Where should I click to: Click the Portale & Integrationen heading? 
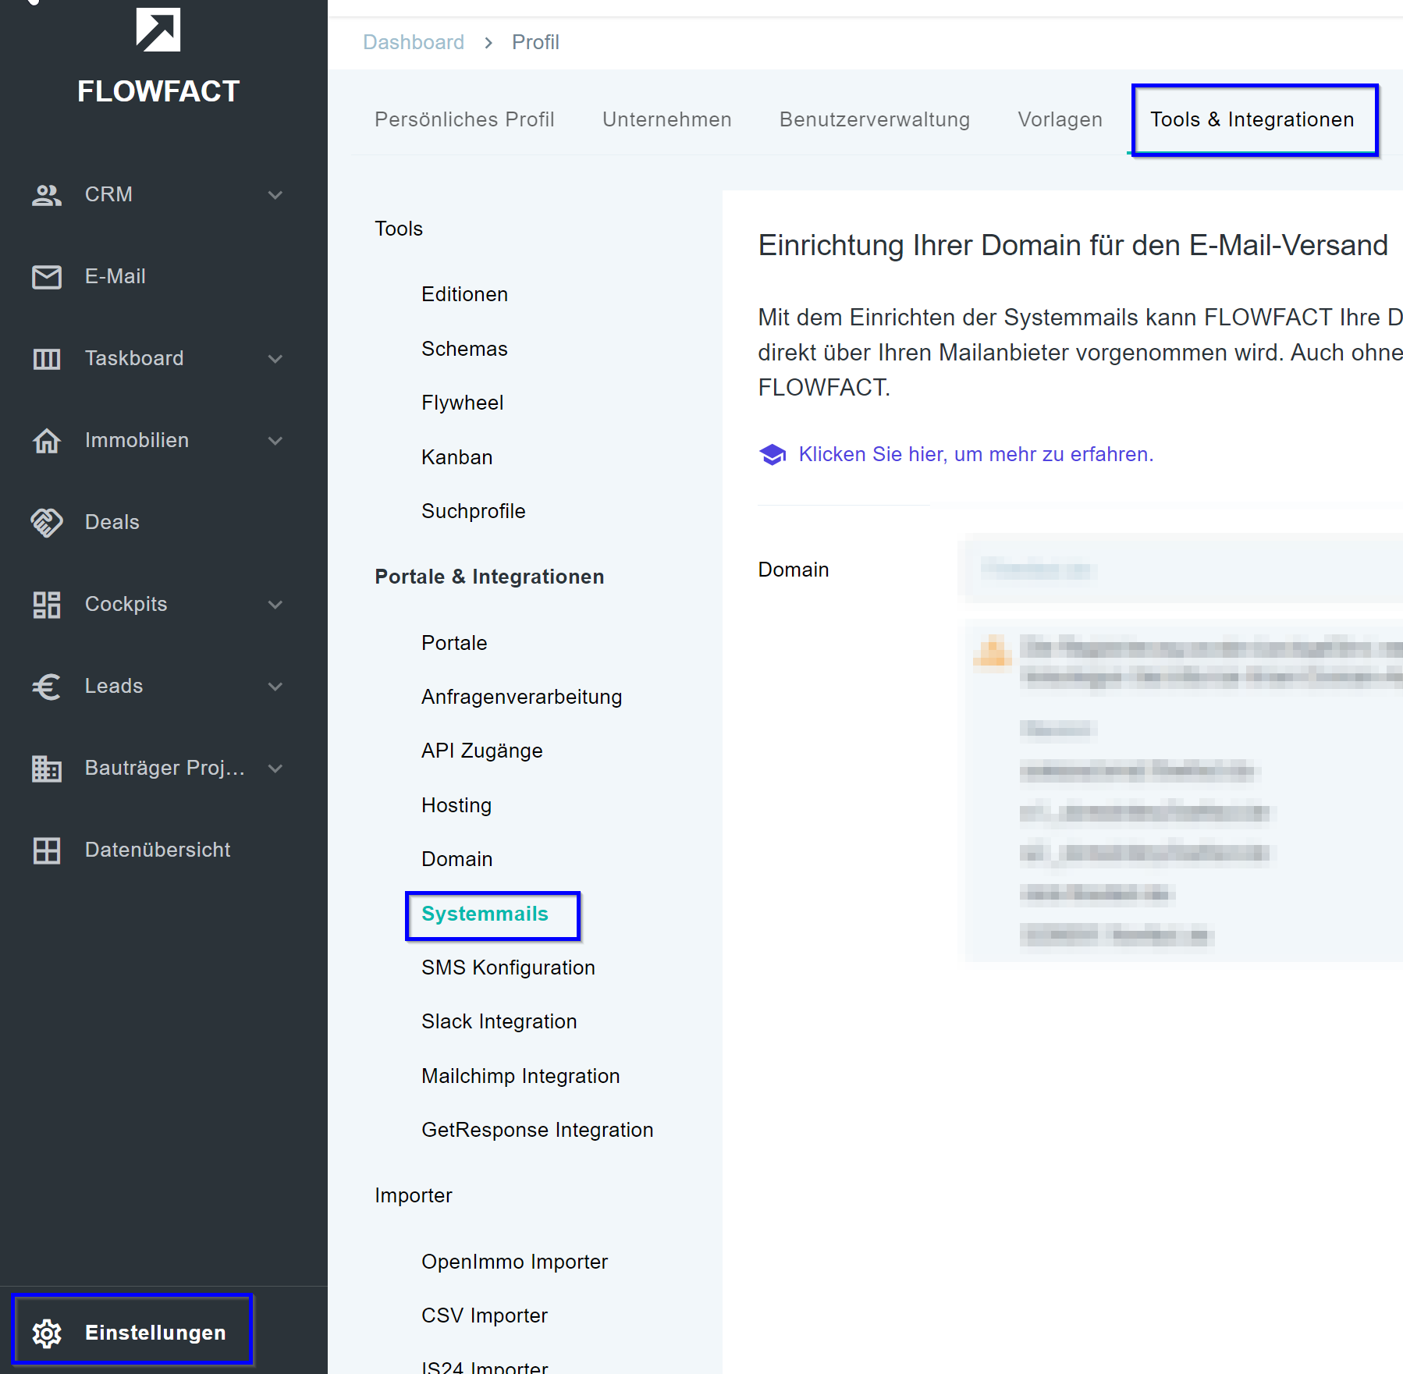489,577
